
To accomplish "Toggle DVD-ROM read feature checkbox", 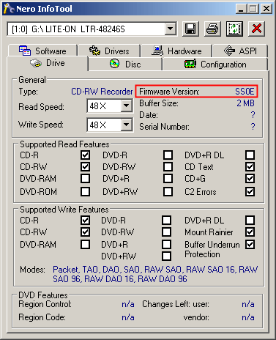I will coord(85,191).
